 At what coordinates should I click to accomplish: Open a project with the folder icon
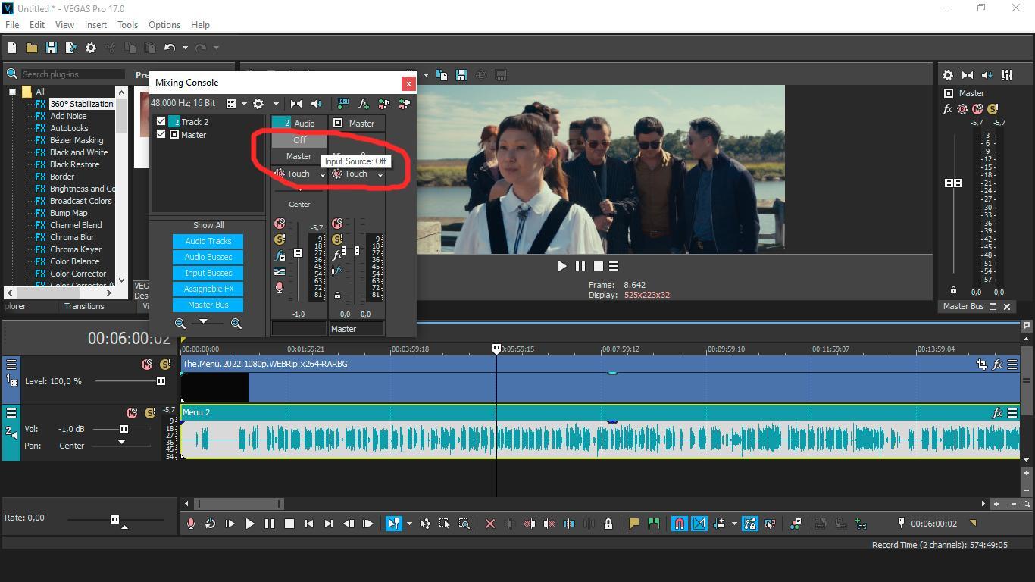point(32,48)
